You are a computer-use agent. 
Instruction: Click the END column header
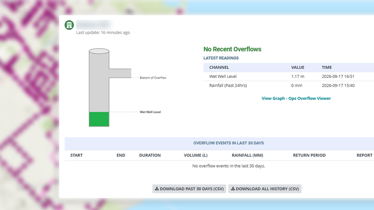click(x=121, y=155)
